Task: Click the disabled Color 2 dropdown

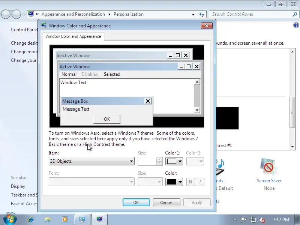Action: click(195, 161)
